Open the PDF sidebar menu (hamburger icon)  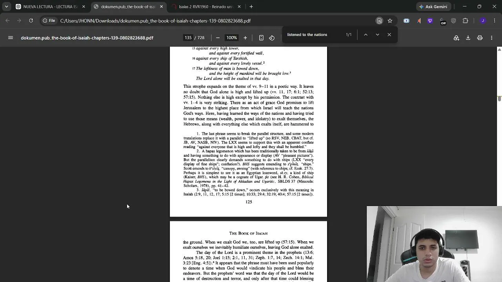coord(11,38)
